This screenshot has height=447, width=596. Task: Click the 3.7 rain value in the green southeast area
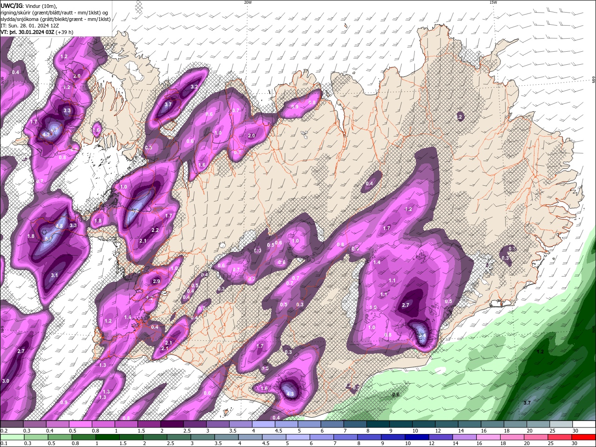[527, 402]
